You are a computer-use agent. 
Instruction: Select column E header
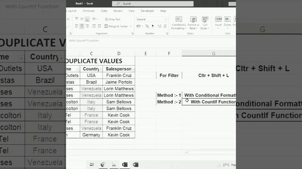(x=146, y=54)
